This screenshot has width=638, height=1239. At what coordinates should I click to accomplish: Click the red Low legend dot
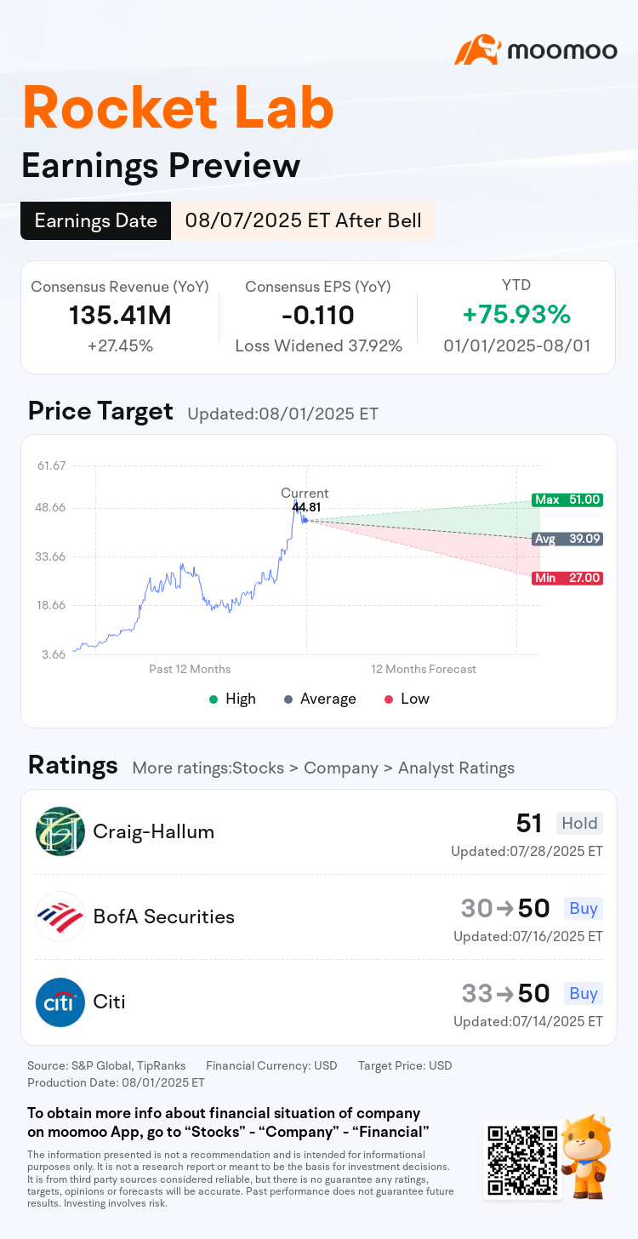[x=389, y=699]
